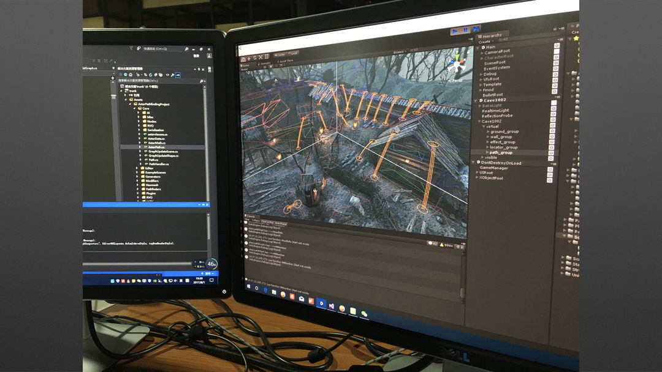This screenshot has width=662, height=372.
Task: Open the Windows Start menu
Action: (248, 286)
